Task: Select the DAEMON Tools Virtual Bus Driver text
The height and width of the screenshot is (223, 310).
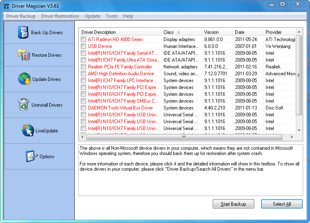Action: click(x=120, y=108)
